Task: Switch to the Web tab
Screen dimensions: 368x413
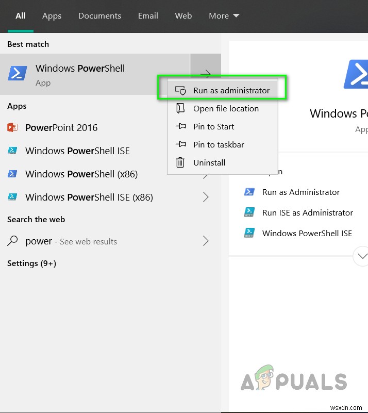Action: pos(183,16)
